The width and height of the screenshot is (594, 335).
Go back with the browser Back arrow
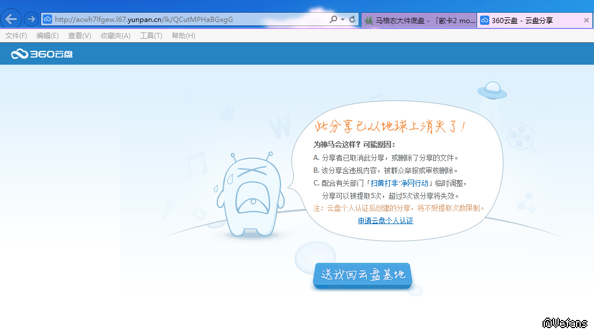11,19
